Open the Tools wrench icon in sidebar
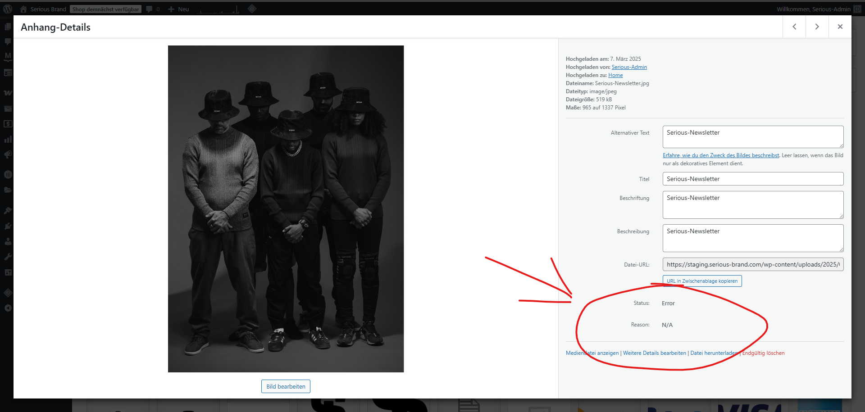The height and width of the screenshot is (412, 865). tap(8, 257)
